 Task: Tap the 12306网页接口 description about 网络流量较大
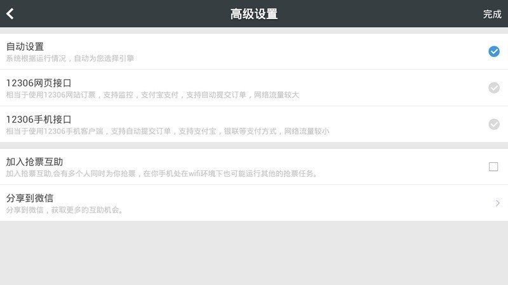click(152, 95)
